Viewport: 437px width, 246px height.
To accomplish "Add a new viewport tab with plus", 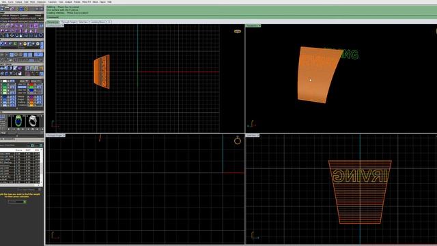I will tap(109, 22).
